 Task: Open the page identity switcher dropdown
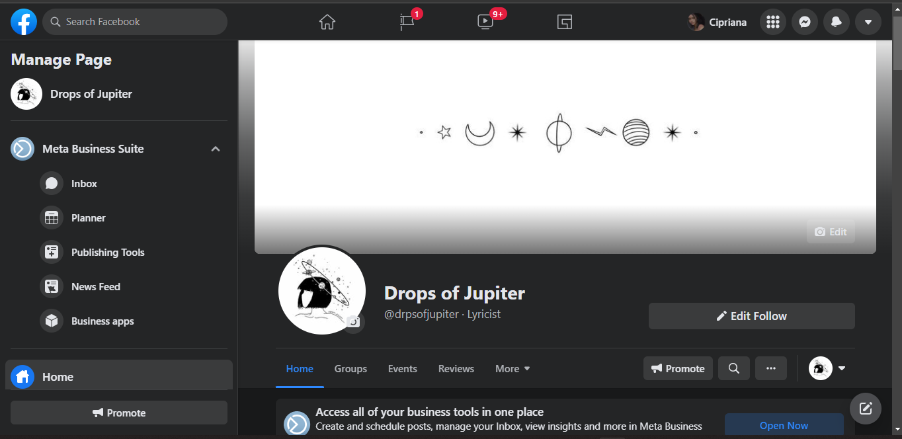point(827,368)
